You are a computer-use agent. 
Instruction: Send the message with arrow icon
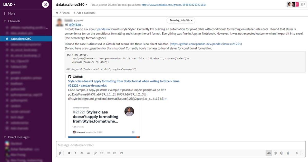[x=297, y=153]
